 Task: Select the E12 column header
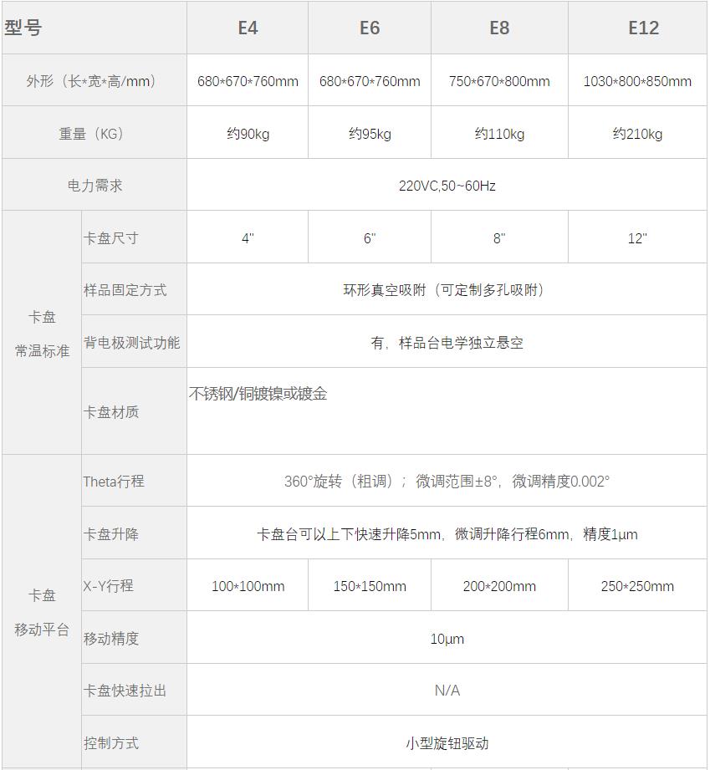point(643,28)
